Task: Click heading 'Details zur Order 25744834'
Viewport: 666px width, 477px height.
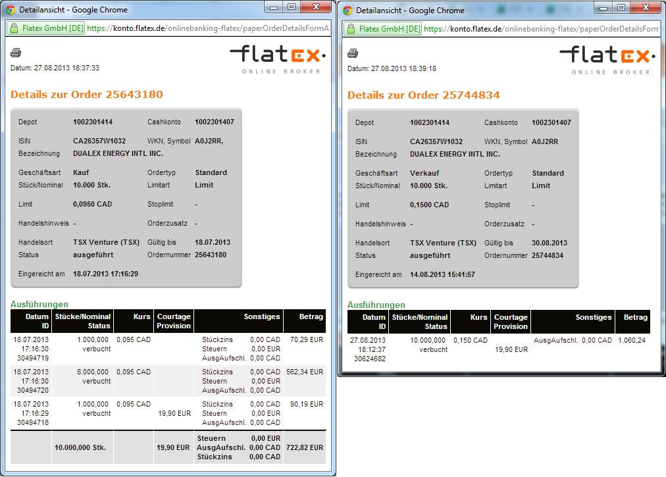Action: [x=423, y=95]
